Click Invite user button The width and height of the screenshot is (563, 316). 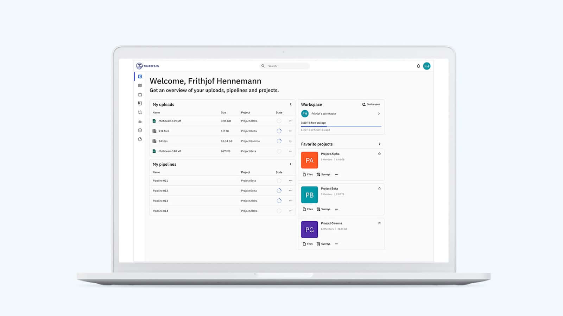[x=371, y=104]
